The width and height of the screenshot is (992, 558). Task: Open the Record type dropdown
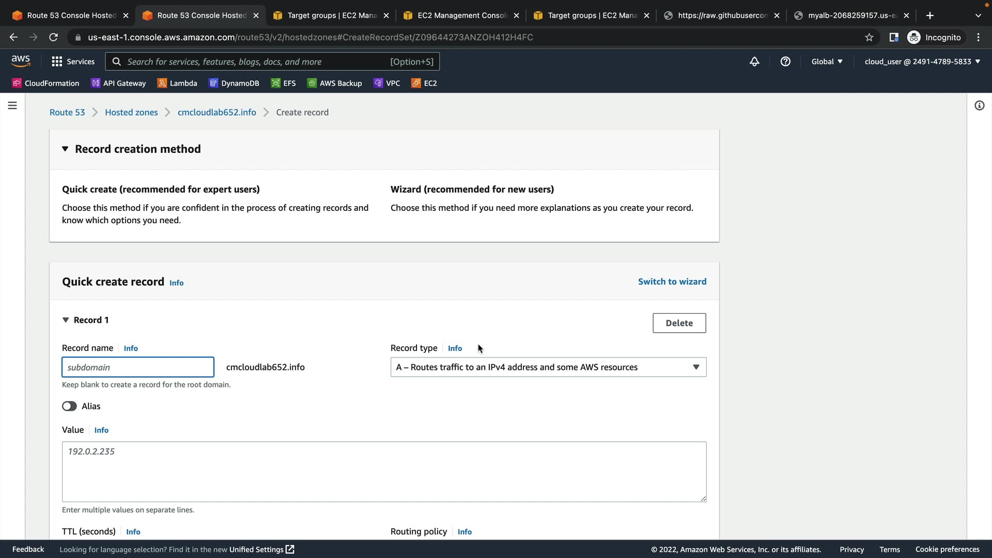coord(548,367)
